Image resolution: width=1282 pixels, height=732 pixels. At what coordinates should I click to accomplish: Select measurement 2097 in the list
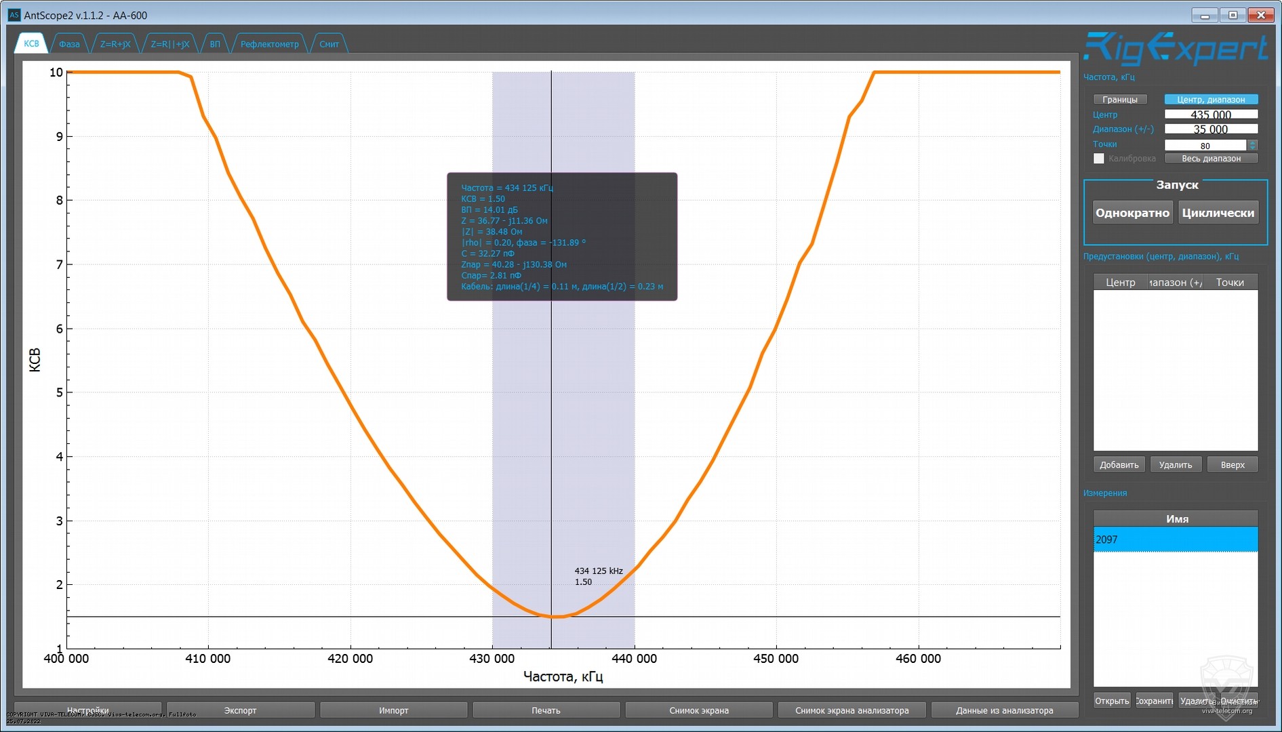[1175, 540]
